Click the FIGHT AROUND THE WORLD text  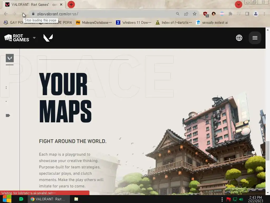(x=73, y=141)
